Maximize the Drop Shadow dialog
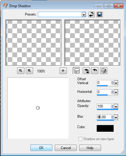This screenshot has width=126, height=156. tap(109, 6)
